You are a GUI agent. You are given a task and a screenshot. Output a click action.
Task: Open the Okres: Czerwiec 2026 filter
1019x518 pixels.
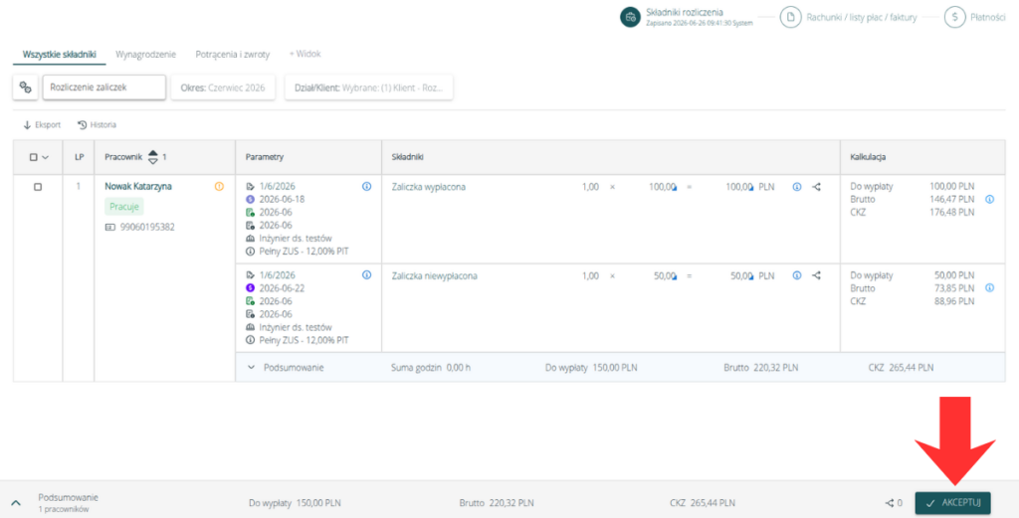point(223,87)
